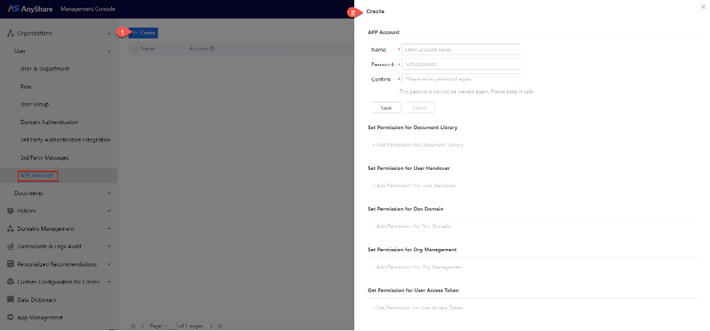
Task: Go to the next page arrow
Action: 212,326
